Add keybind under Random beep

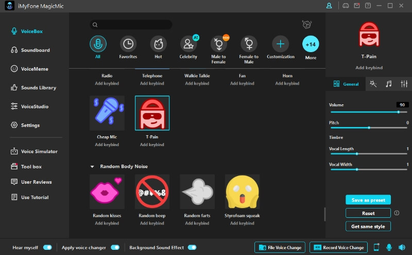coord(152,224)
